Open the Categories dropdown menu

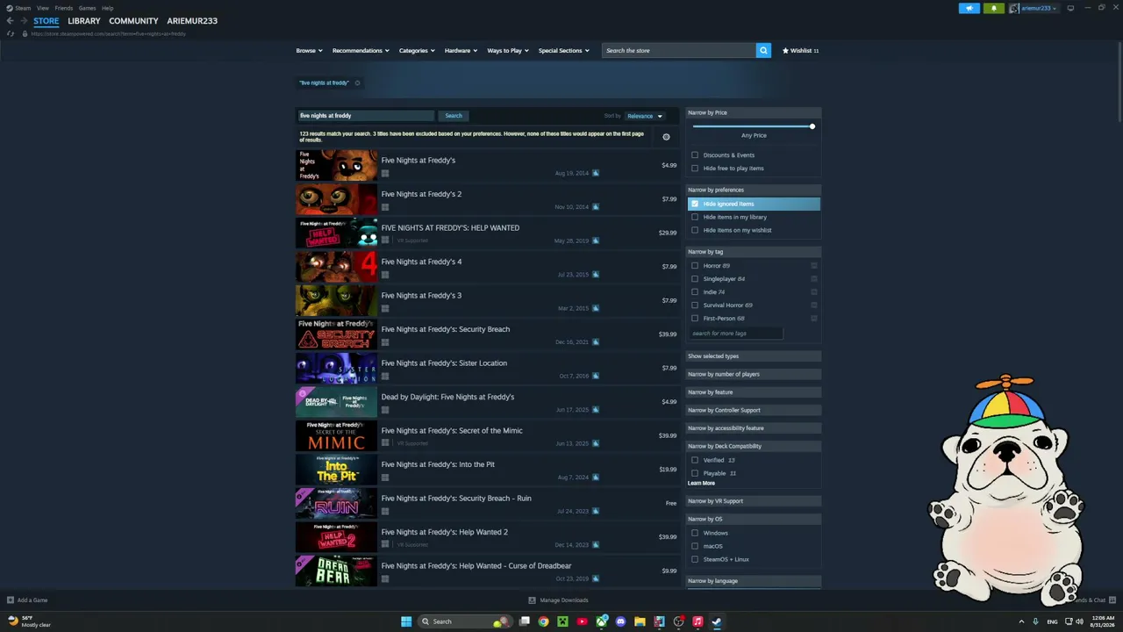click(417, 51)
